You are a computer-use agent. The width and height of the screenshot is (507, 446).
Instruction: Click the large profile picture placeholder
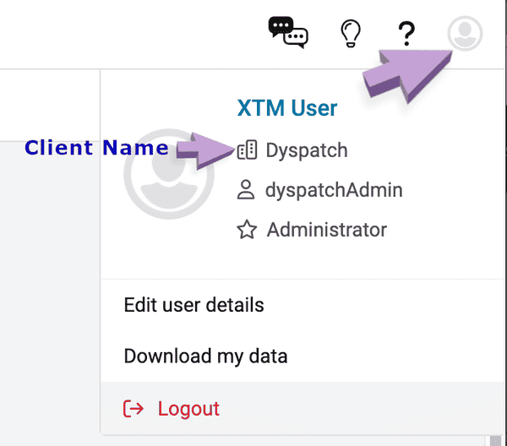[x=169, y=173]
